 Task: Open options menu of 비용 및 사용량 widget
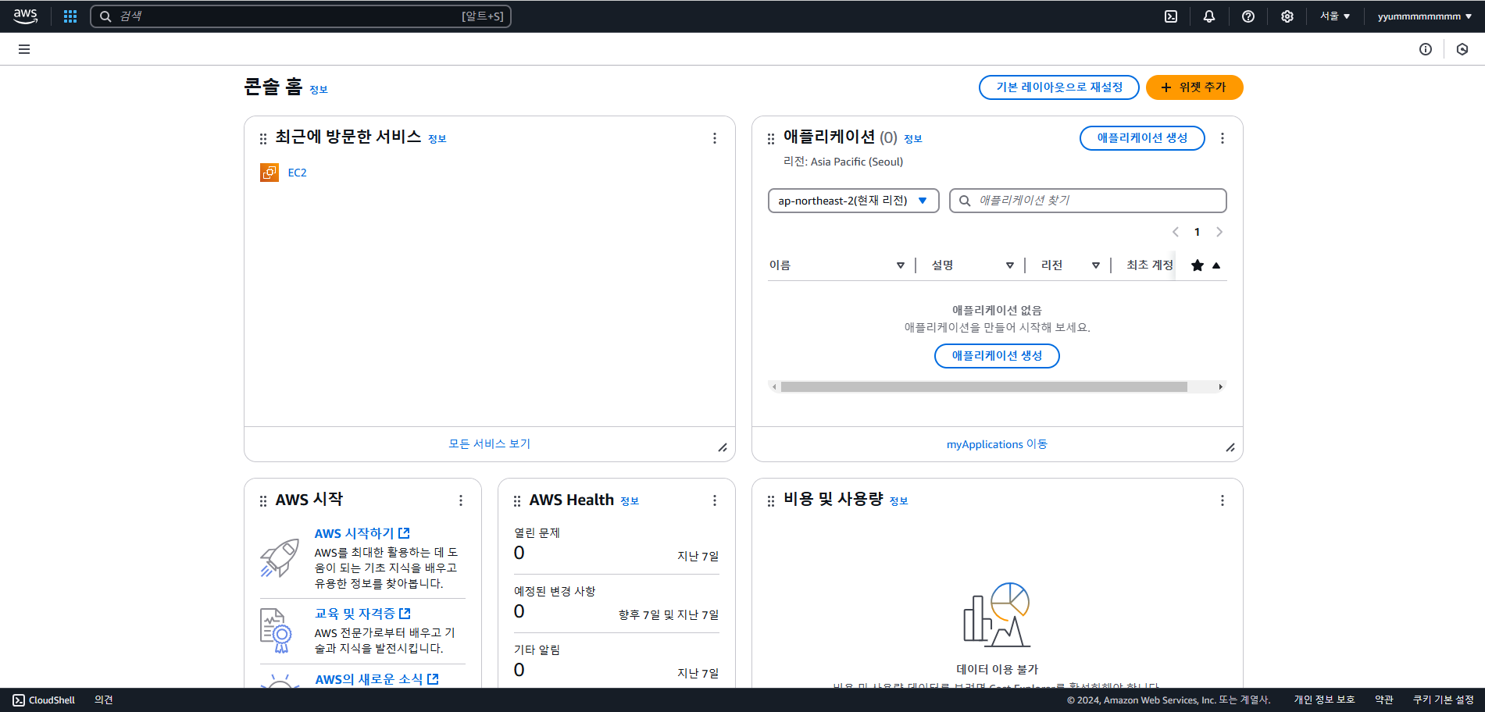(1223, 500)
